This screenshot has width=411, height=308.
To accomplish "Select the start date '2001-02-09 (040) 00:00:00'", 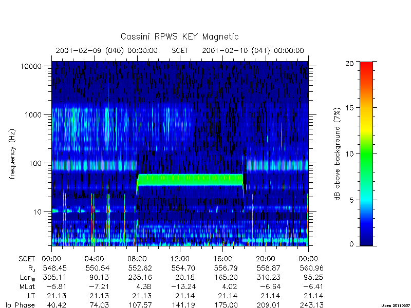I will (x=107, y=50).
